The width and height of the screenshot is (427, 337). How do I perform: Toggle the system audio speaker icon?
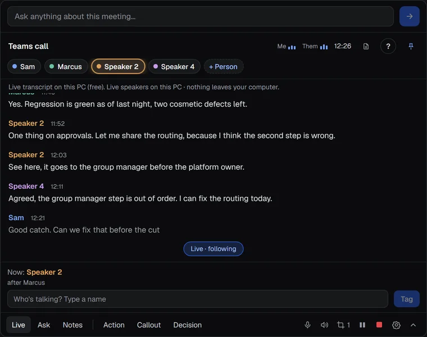(324, 325)
